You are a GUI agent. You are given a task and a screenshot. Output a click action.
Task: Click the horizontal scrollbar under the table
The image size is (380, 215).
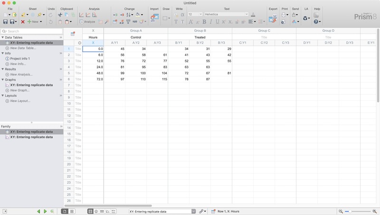pyautogui.click(x=108, y=206)
